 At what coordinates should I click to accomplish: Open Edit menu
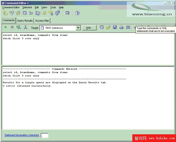[37, 7]
